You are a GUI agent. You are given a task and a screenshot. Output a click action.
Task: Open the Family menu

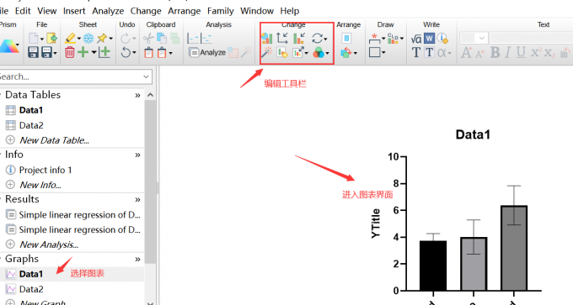[x=221, y=11]
